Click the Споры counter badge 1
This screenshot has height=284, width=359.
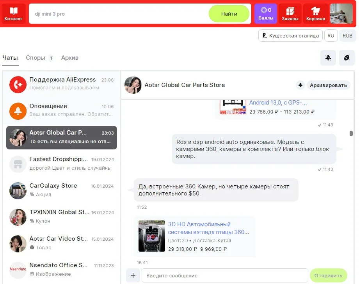[51, 58]
